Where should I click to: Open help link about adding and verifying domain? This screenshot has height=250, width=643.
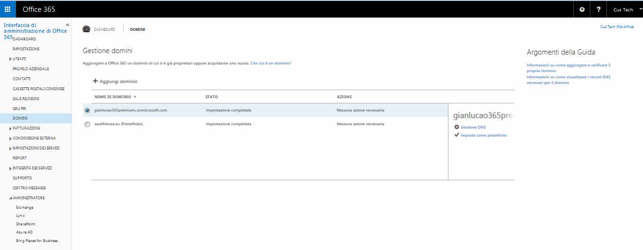[x=568, y=67]
